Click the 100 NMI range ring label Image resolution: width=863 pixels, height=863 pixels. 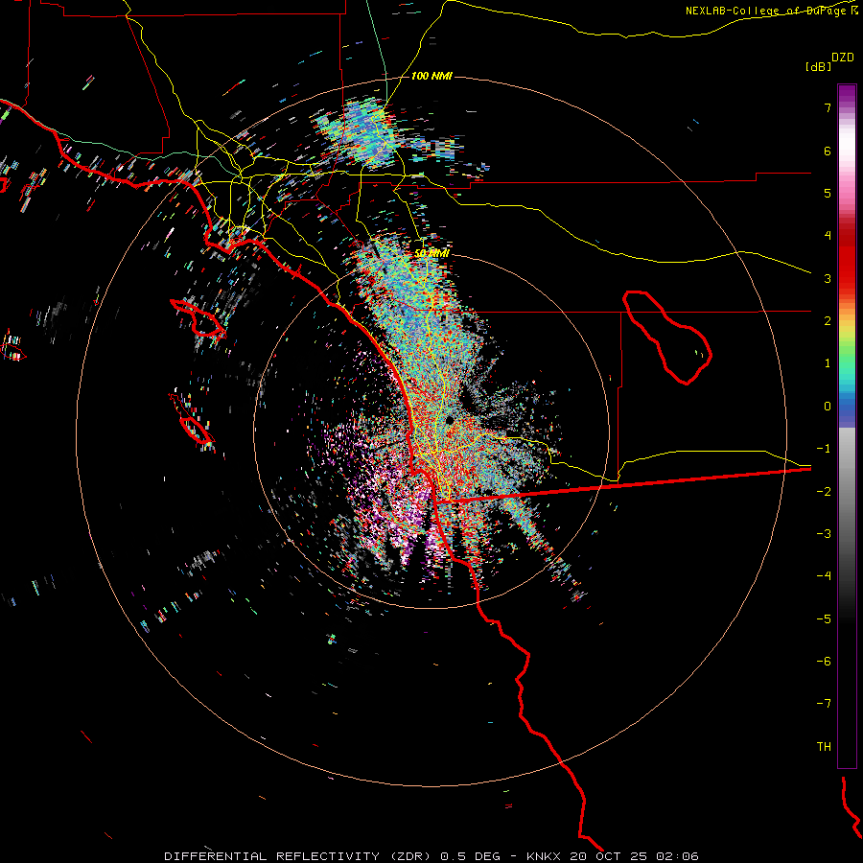tap(431, 76)
